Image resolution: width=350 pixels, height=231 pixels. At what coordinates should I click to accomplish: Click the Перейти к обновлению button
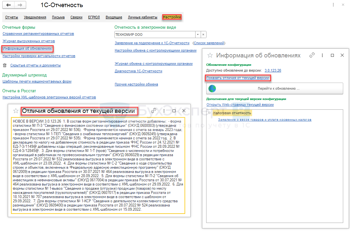pyautogui.click(x=275, y=89)
